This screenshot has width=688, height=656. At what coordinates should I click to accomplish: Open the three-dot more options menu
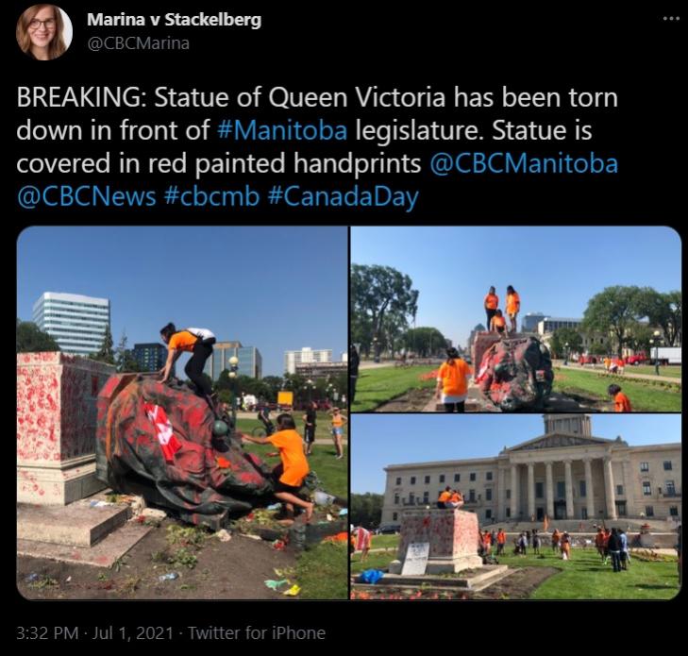click(671, 19)
